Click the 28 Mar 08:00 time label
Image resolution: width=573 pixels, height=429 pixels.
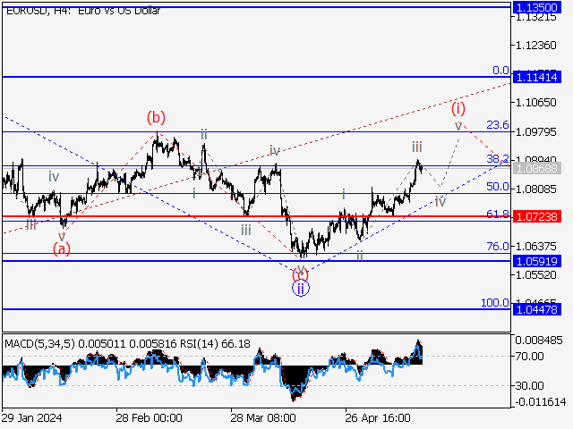click(x=263, y=418)
